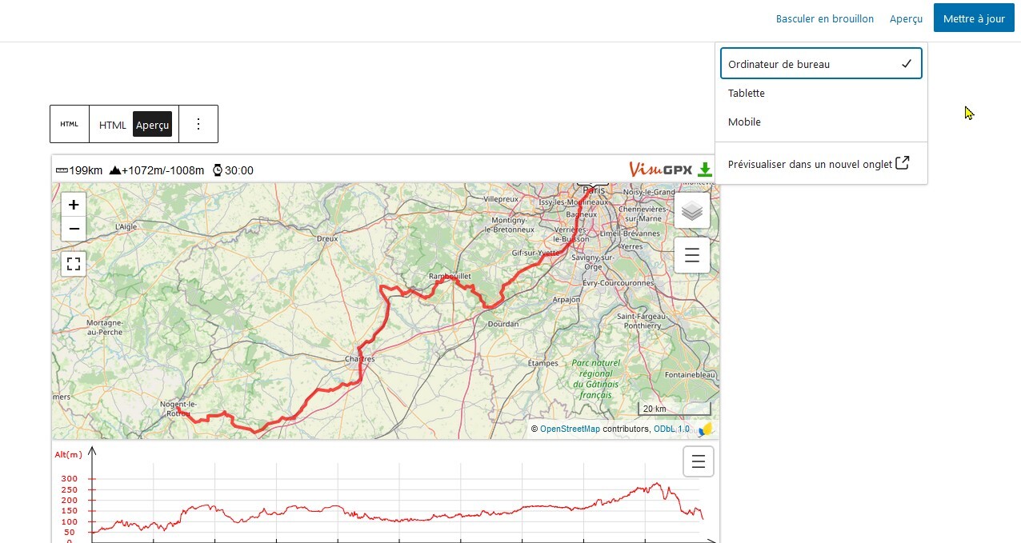The width and height of the screenshot is (1021, 543).
Task: Open the map hamburger menu
Action: [692, 255]
